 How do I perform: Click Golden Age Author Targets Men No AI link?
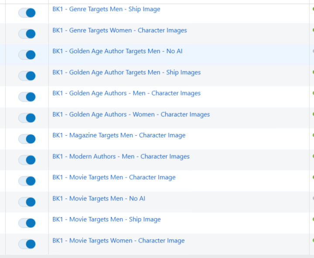tap(117, 51)
